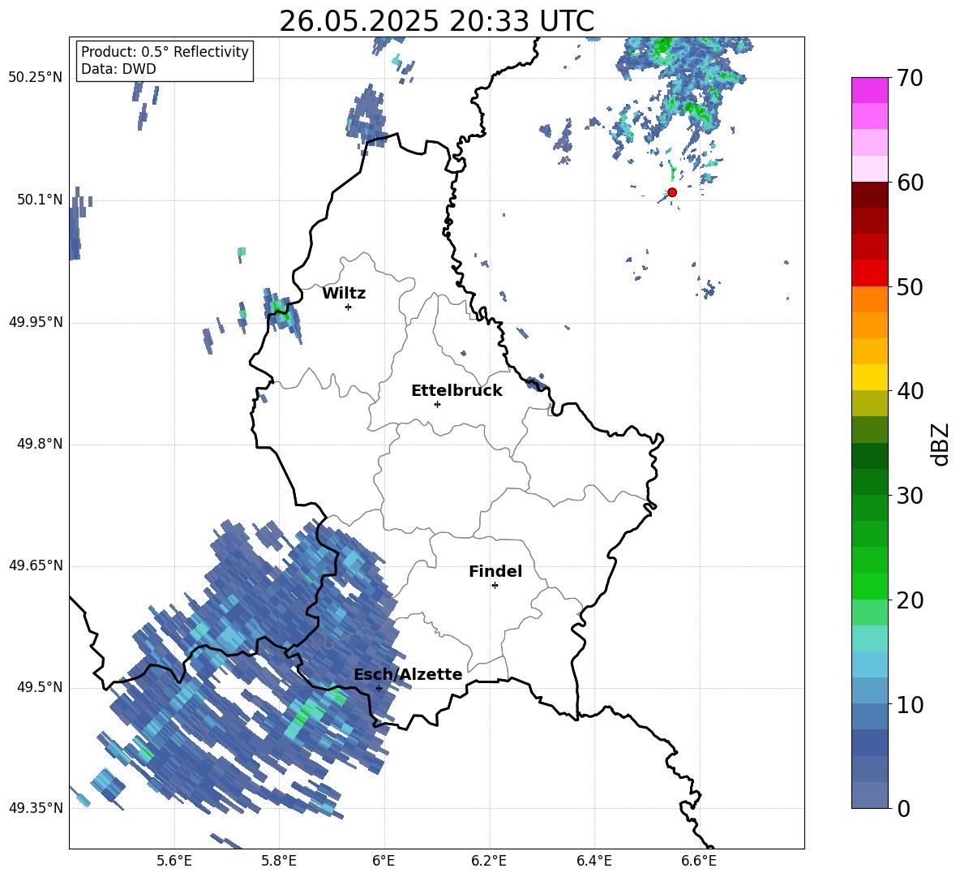Click the 6.2°E longitude label

click(x=489, y=862)
